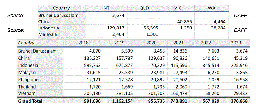Click Brunei Darussalam 2022 value 7,603
Image resolution: width=259 pixels, height=110 pixels.
(x=214, y=51)
